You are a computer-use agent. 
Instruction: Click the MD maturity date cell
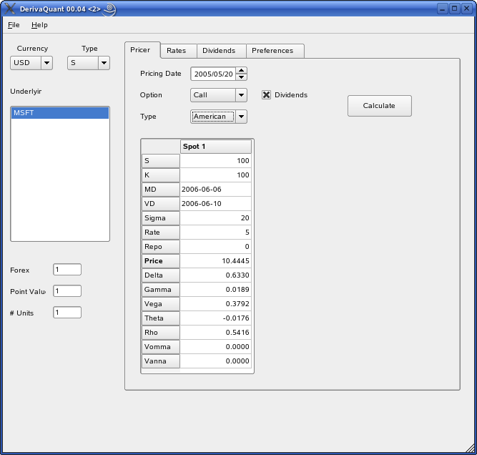pos(215,190)
